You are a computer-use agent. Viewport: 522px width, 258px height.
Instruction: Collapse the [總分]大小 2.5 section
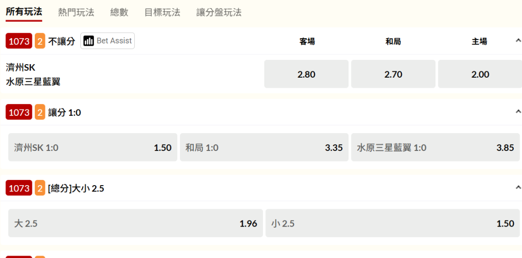point(518,188)
